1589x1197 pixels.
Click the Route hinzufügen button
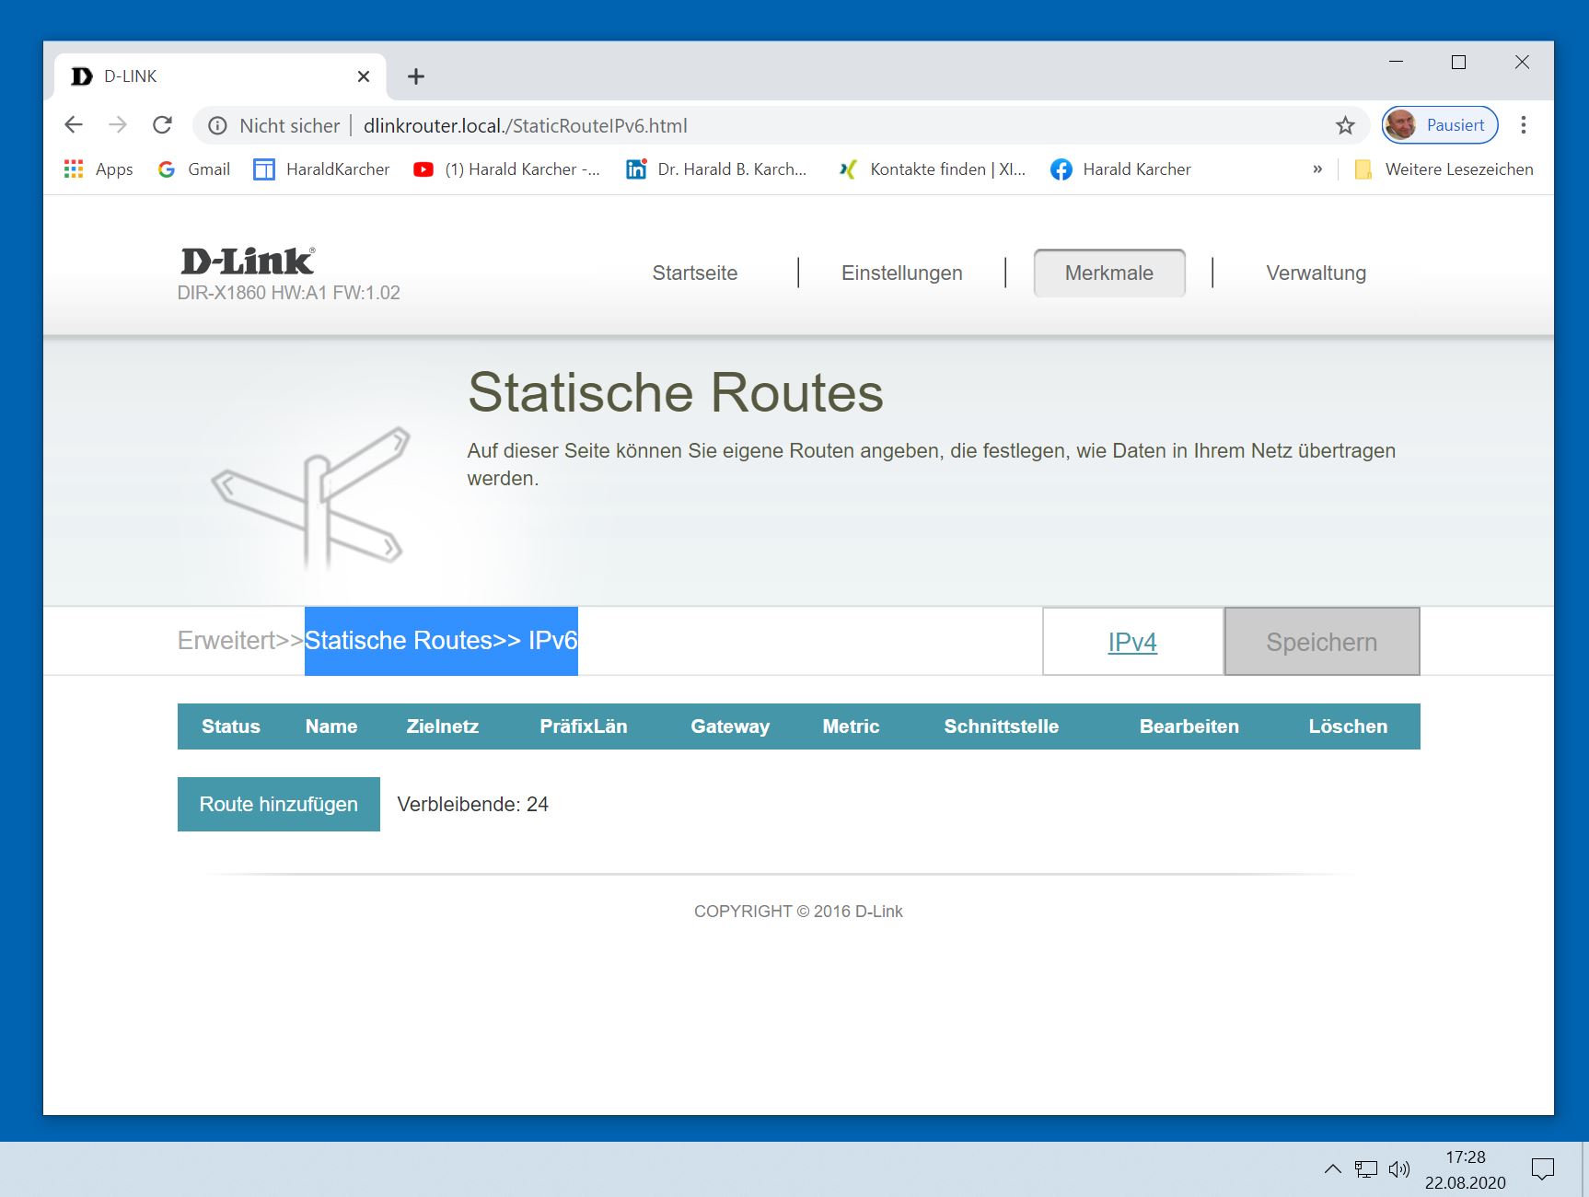279,804
